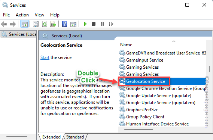Image resolution: width=213 pixels, height=140 pixels.
Task: Click the vertical scrollbar thumb of services list
Action: 209,69
